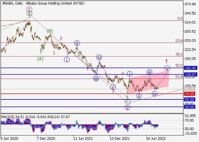The image size is (199, 142).
Task: Click the blue 55.00 price level tag
Action: point(189,99)
